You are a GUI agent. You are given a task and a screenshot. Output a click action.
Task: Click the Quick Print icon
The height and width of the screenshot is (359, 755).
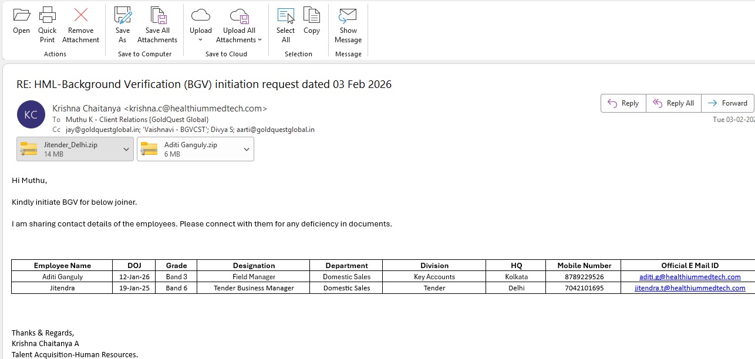point(47,16)
